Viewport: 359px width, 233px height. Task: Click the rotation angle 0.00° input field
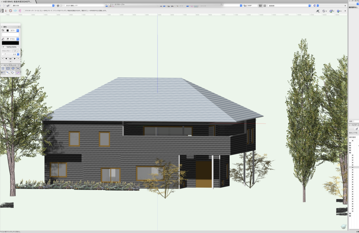(252, 6)
